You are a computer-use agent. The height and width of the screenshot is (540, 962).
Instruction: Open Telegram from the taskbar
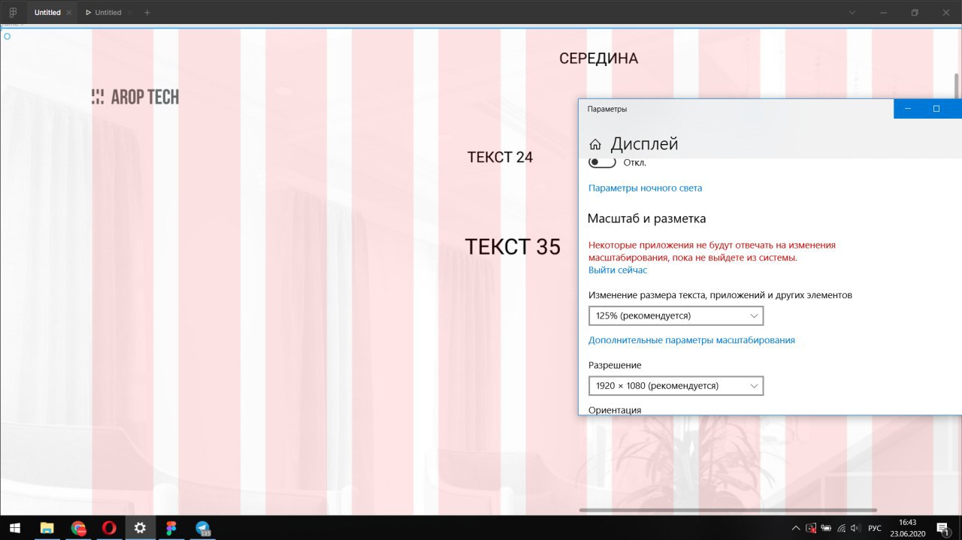click(x=202, y=528)
